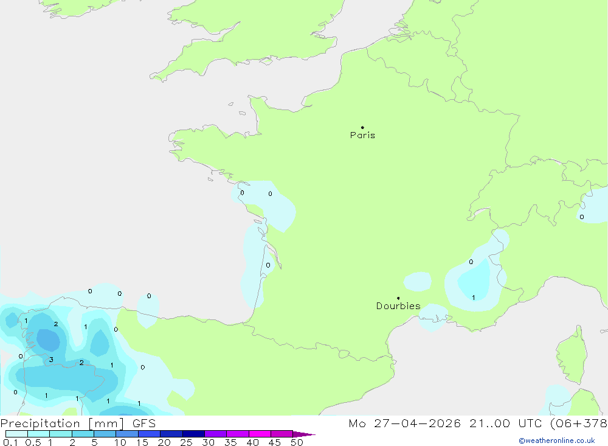Select the 5–10 mm legend color swatch
The height and width of the screenshot is (446, 608).
point(105,434)
